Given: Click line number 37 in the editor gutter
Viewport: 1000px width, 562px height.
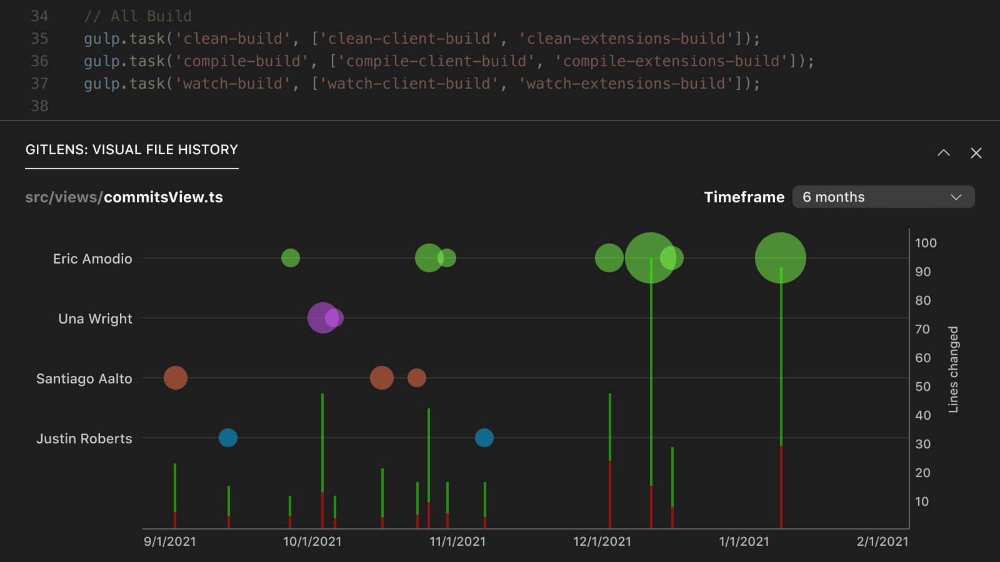Looking at the screenshot, I should (39, 84).
